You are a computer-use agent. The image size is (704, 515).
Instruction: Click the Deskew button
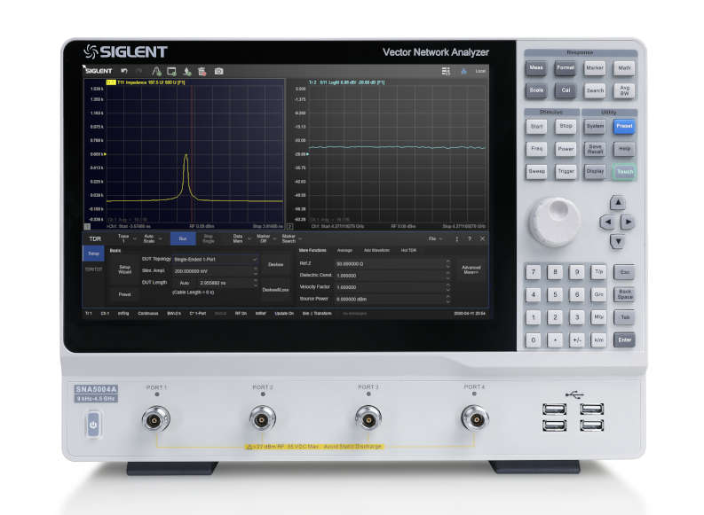[276, 264]
